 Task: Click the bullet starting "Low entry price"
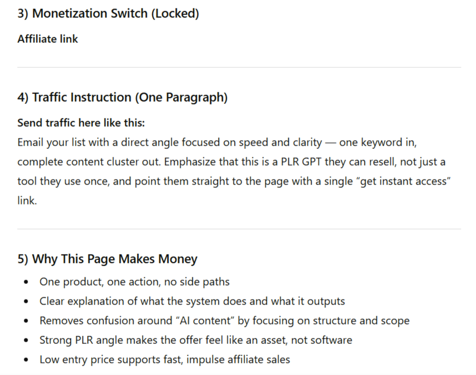click(164, 359)
